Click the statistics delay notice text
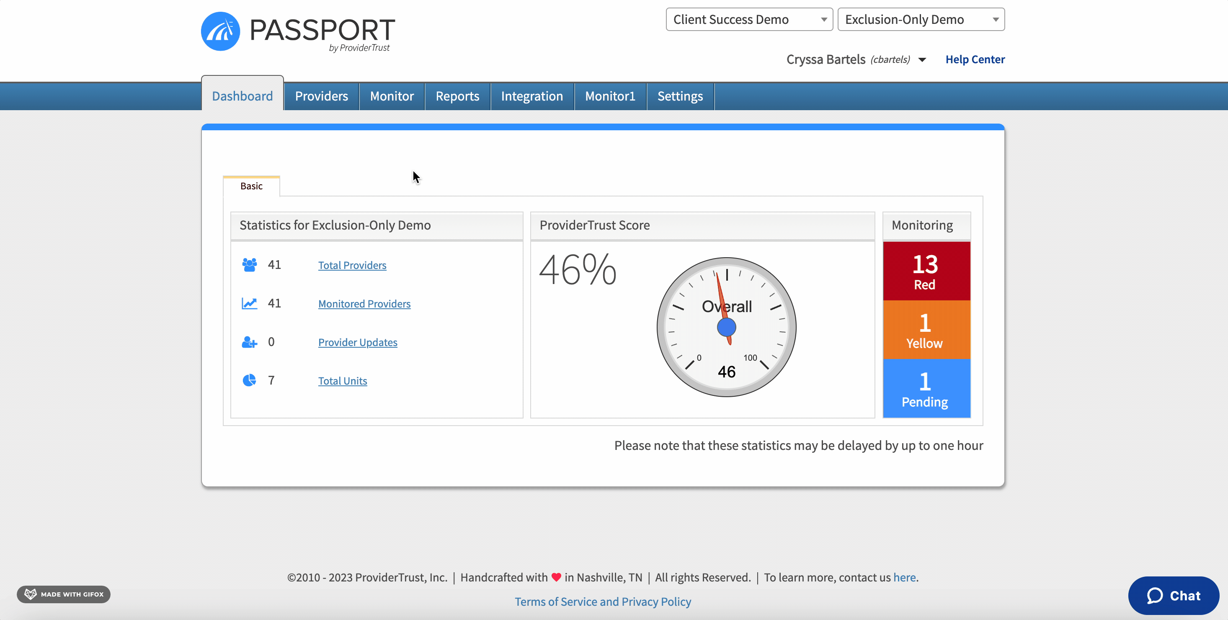Image resolution: width=1228 pixels, height=620 pixels. (x=798, y=445)
